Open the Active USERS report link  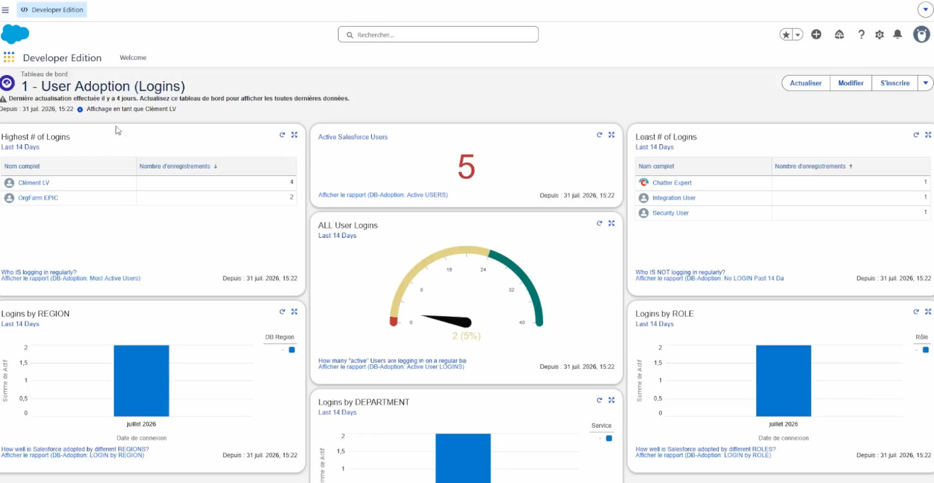[x=383, y=195]
